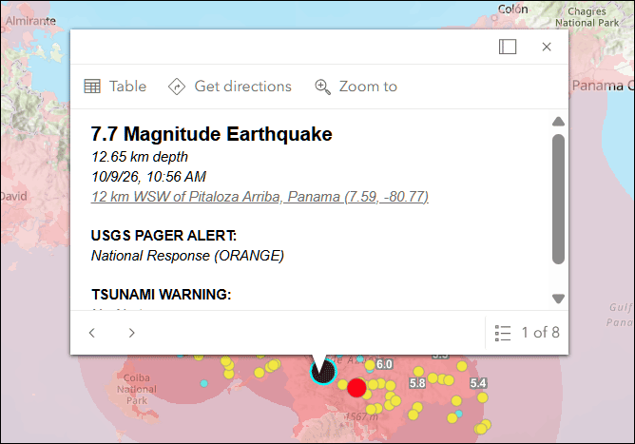The image size is (635, 444).
Task: Click the 5.4 magnitude map label
Action: pyautogui.click(x=478, y=383)
